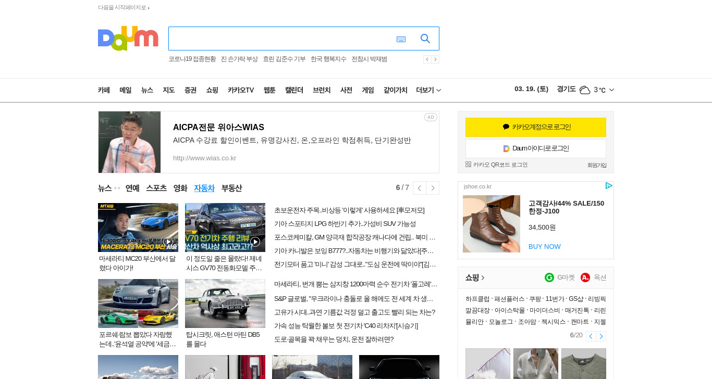
Task: Open trending keyword 코로나19 접종현황
Action: [192, 59]
